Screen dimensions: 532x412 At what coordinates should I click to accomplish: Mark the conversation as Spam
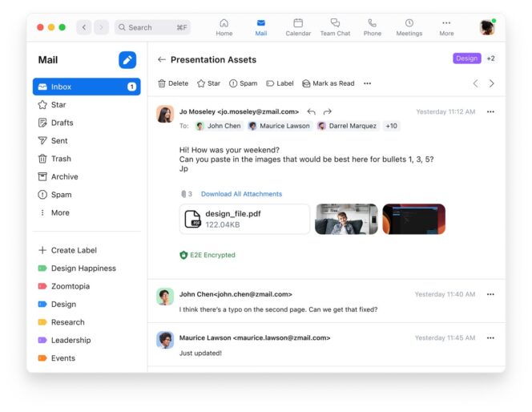[x=243, y=83]
